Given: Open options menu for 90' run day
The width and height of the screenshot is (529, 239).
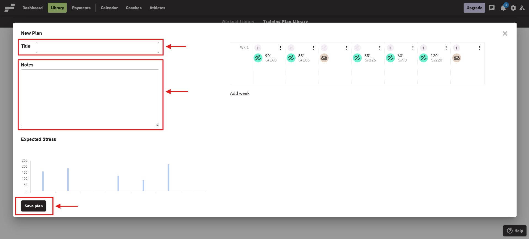Looking at the screenshot, I should (280, 48).
